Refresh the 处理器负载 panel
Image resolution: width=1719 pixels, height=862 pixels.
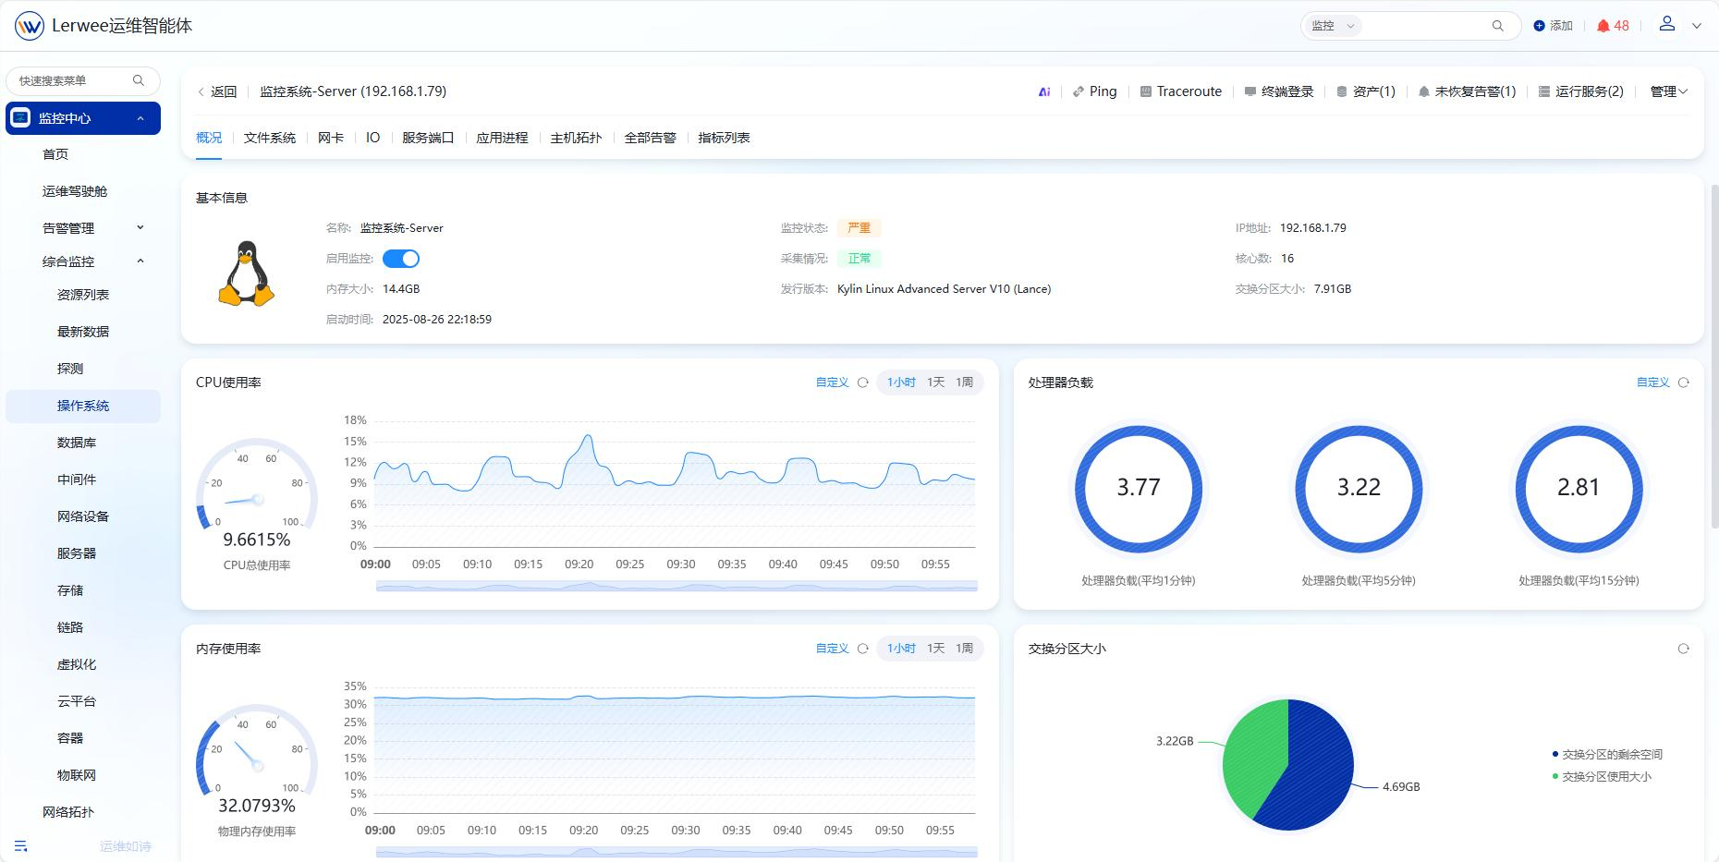click(1684, 382)
